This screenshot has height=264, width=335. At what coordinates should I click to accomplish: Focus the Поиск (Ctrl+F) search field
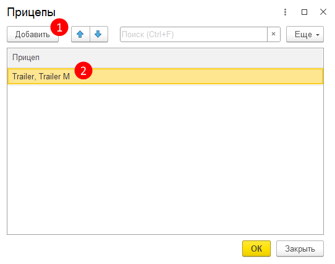(x=193, y=34)
